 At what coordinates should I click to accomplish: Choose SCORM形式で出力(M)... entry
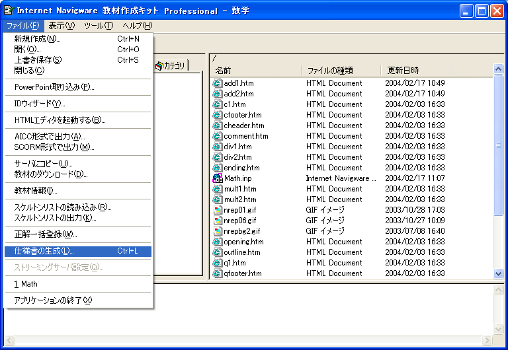(78, 147)
